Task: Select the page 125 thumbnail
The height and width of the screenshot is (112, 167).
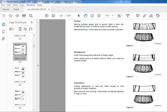Action: [x=20, y=75]
